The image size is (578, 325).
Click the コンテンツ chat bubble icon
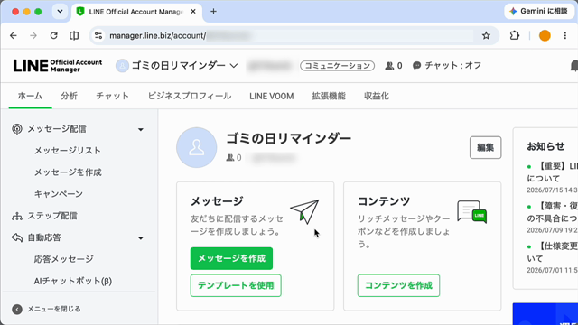coord(471,212)
